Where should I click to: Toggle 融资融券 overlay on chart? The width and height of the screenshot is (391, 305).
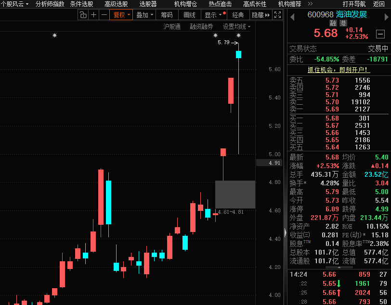pos(201,26)
